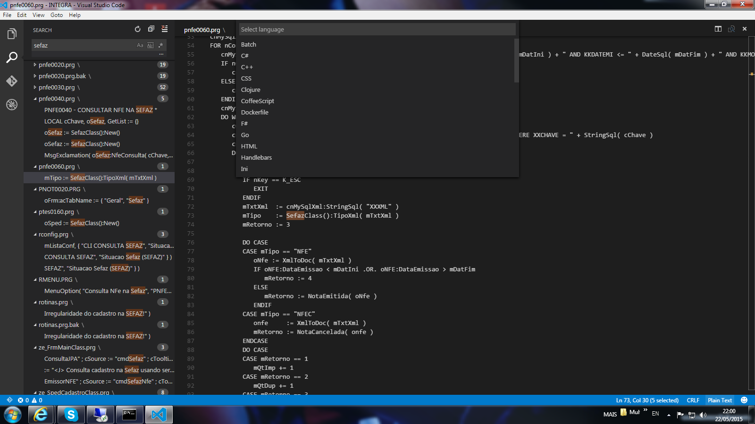Collapse all search results
755x424 pixels.
[x=151, y=29]
